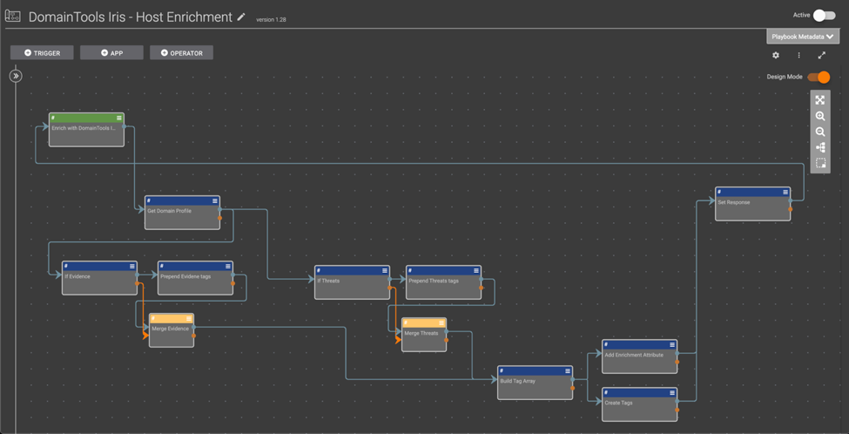Open menu icon on Create Tags node
849x434 pixels.
coord(672,392)
